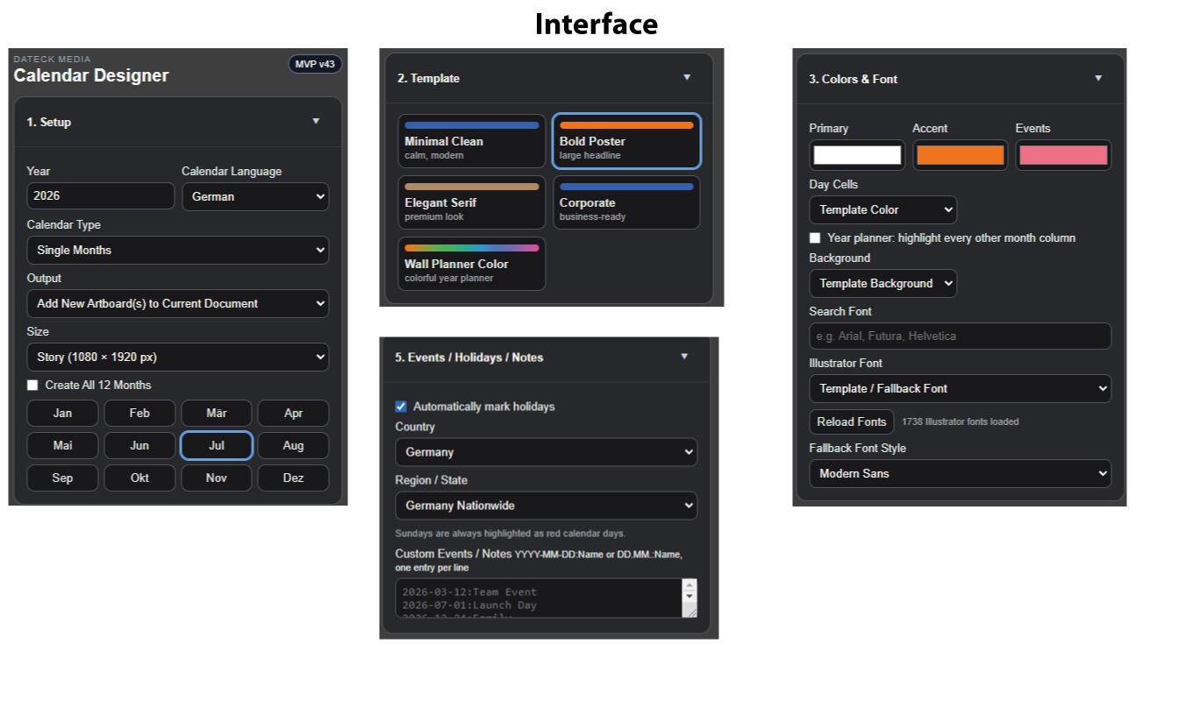The height and width of the screenshot is (701, 1193).
Task: Click the Search Font input field
Action: [960, 336]
